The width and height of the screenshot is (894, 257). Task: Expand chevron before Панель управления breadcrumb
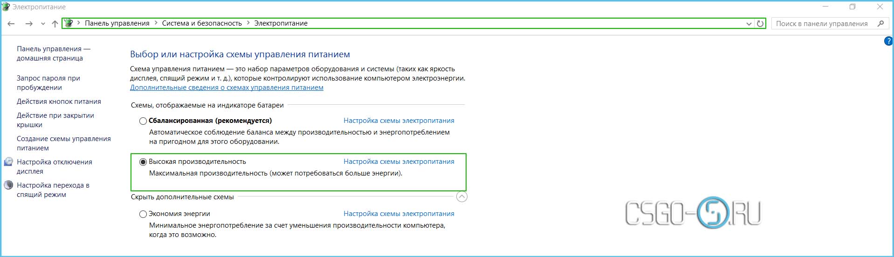(x=79, y=23)
